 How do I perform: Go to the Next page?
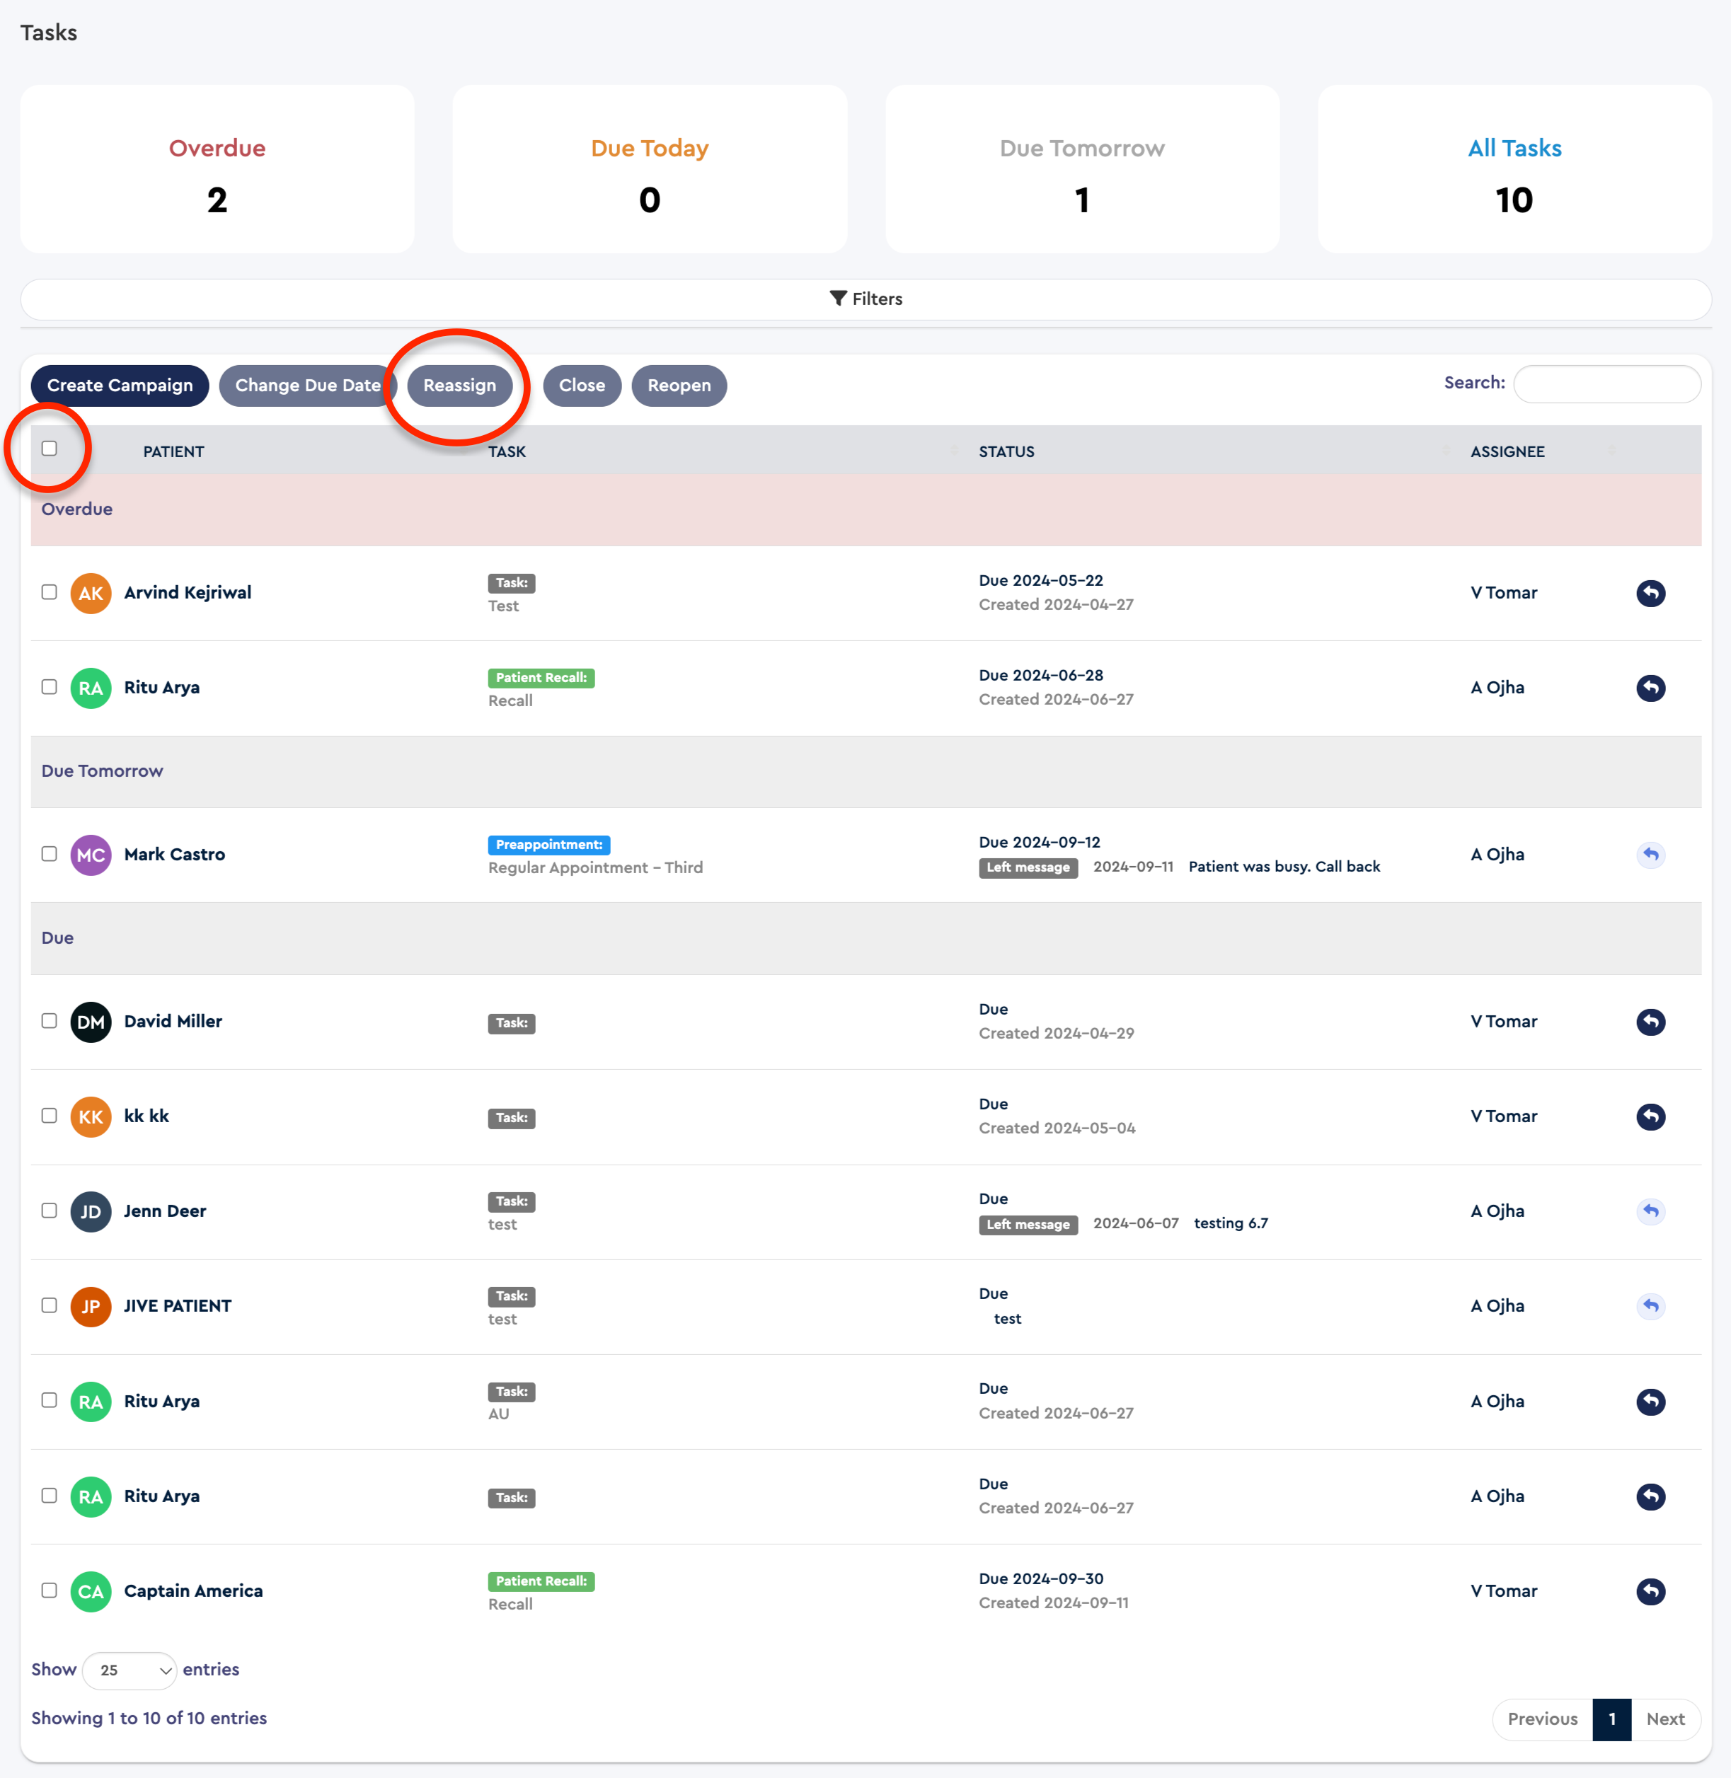pos(1664,1718)
